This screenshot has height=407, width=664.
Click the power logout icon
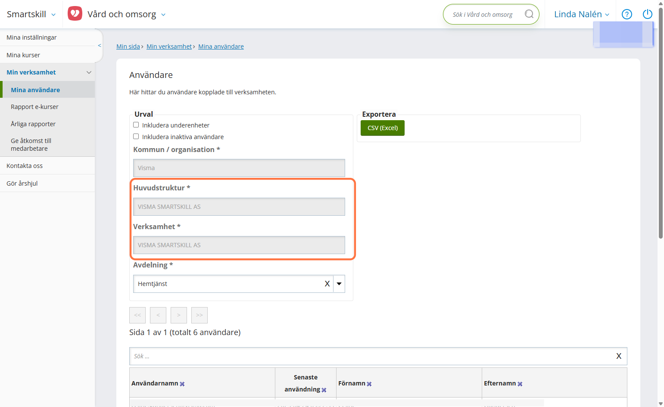click(648, 14)
